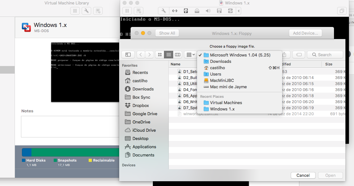Click the network adapter icon in VM toolbar
This screenshot has width=354, height=186.
click(x=174, y=11)
